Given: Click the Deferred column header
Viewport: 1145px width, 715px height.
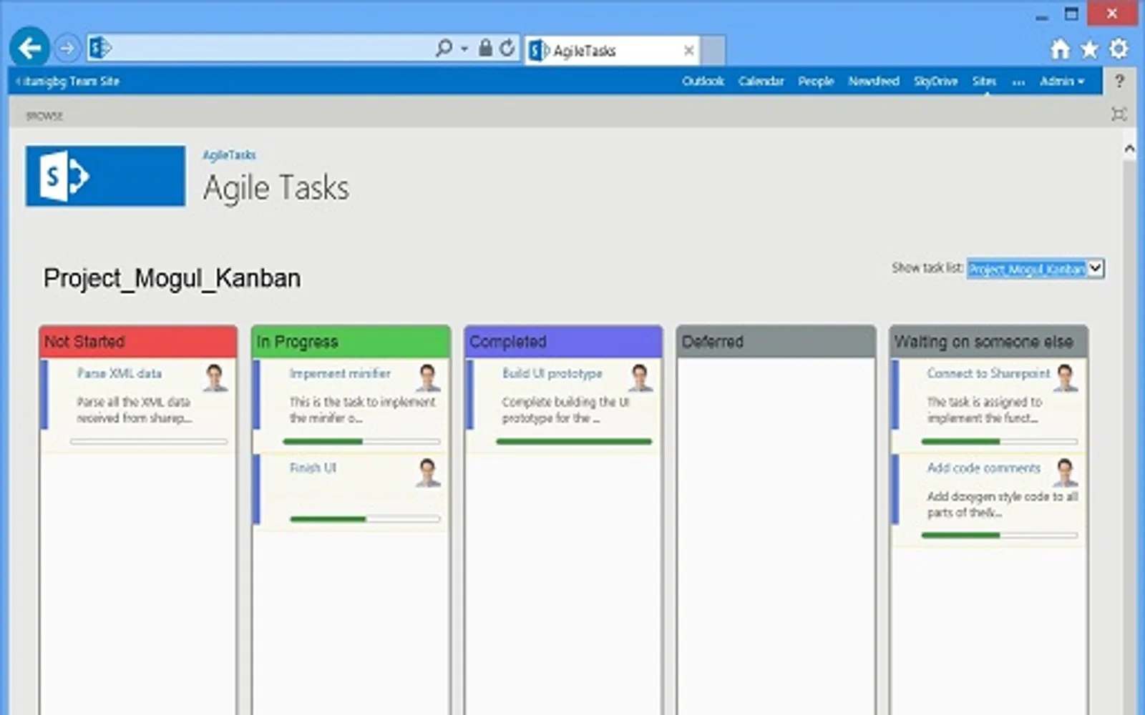Looking at the screenshot, I should point(776,342).
